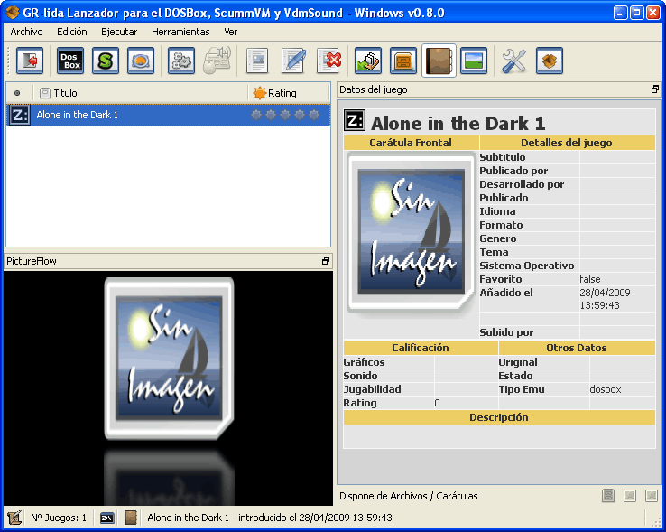The width and height of the screenshot is (666, 532).
Task: Set the game rating to the second star
Action: point(271,115)
